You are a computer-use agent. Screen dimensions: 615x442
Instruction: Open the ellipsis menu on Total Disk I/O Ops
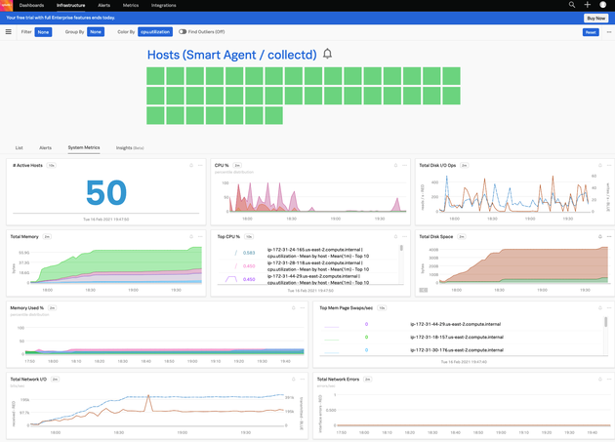[609, 166]
